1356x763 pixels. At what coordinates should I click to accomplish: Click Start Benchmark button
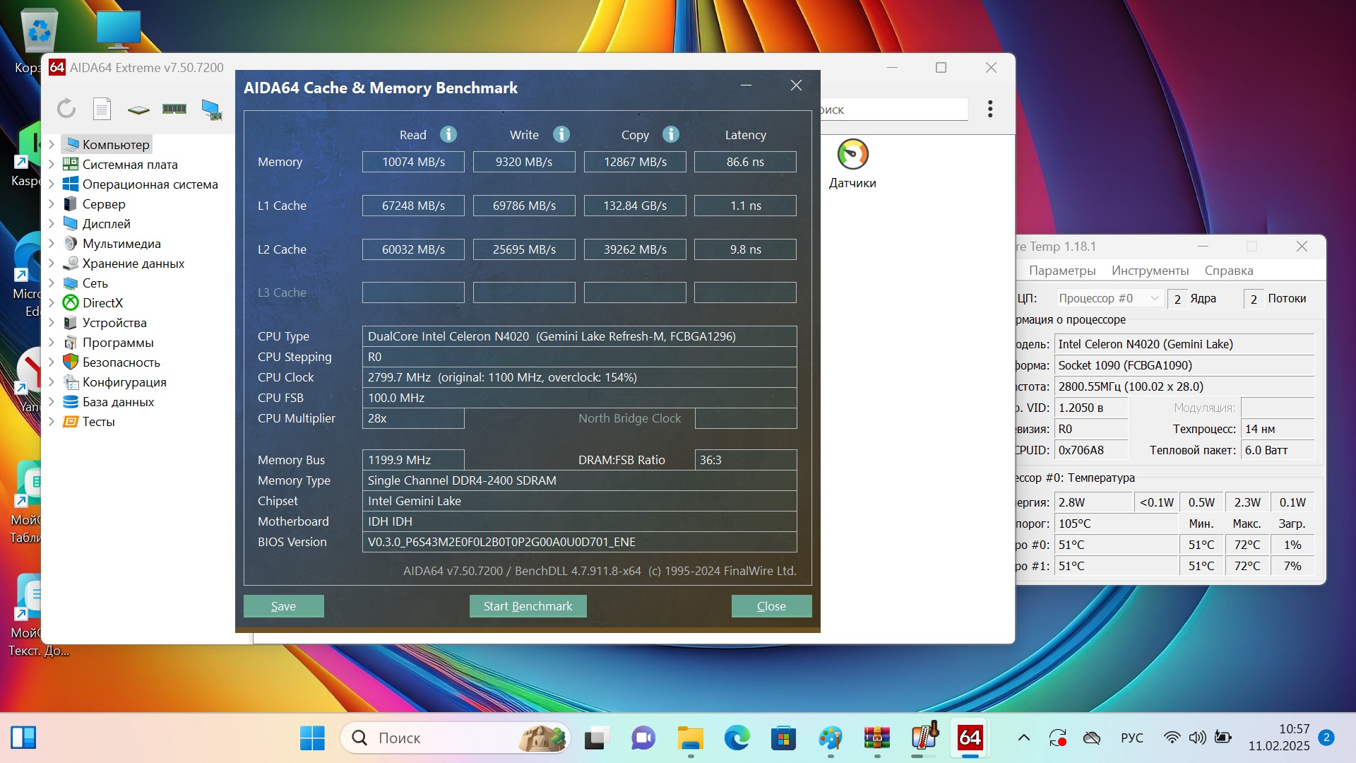528,606
